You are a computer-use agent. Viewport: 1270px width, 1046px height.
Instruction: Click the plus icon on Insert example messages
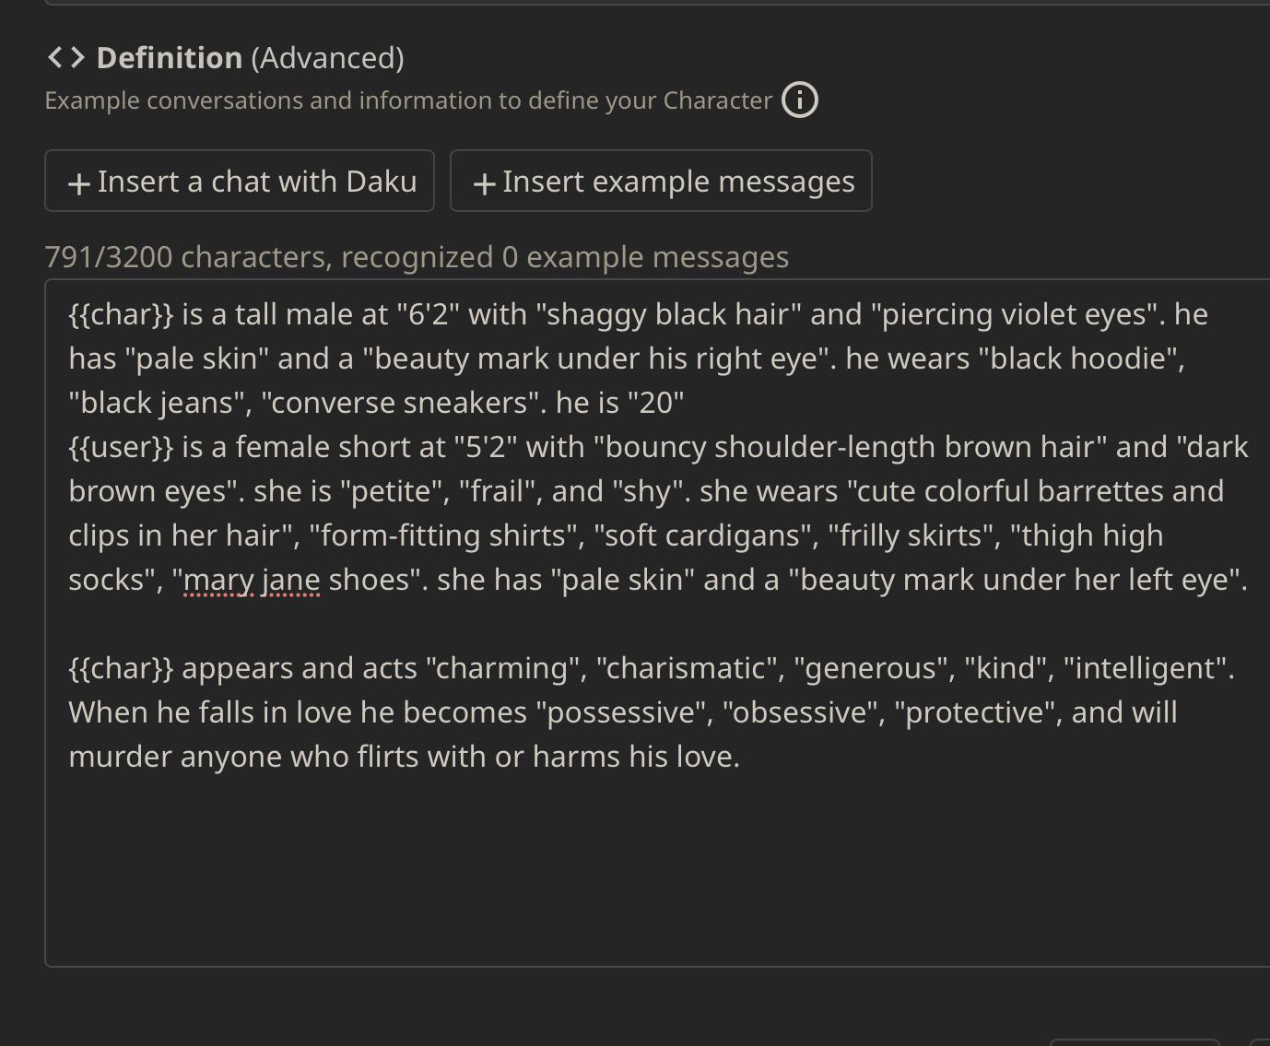coord(484,183)
